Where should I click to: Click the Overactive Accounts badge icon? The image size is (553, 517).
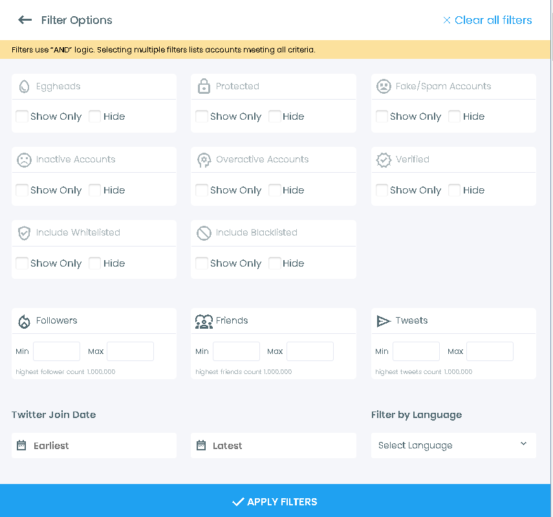pos(204,159)
